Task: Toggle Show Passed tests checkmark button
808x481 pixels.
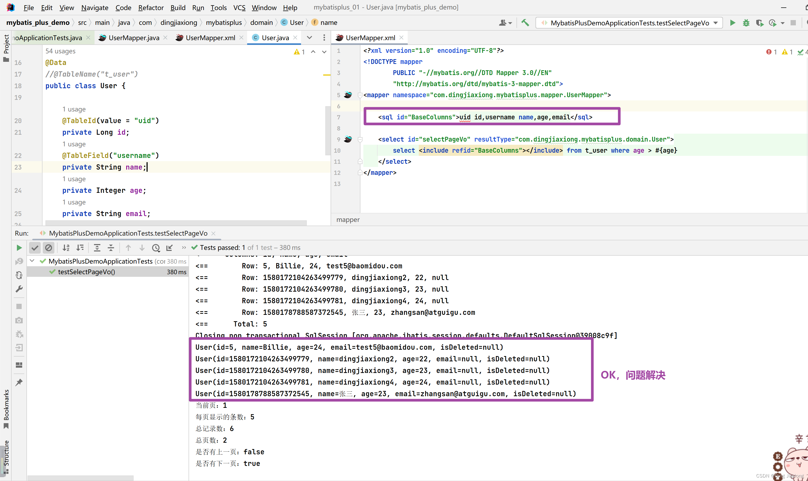Action: pyautogui.click(x=35, y=247)
